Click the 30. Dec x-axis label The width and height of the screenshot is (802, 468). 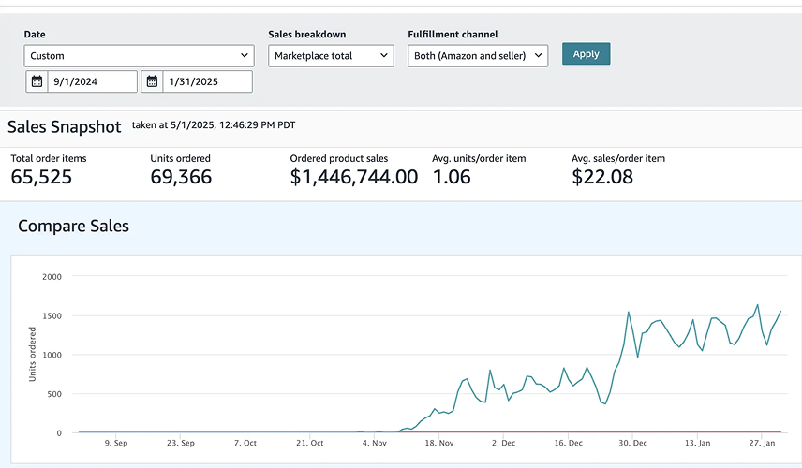click(633, 443)
